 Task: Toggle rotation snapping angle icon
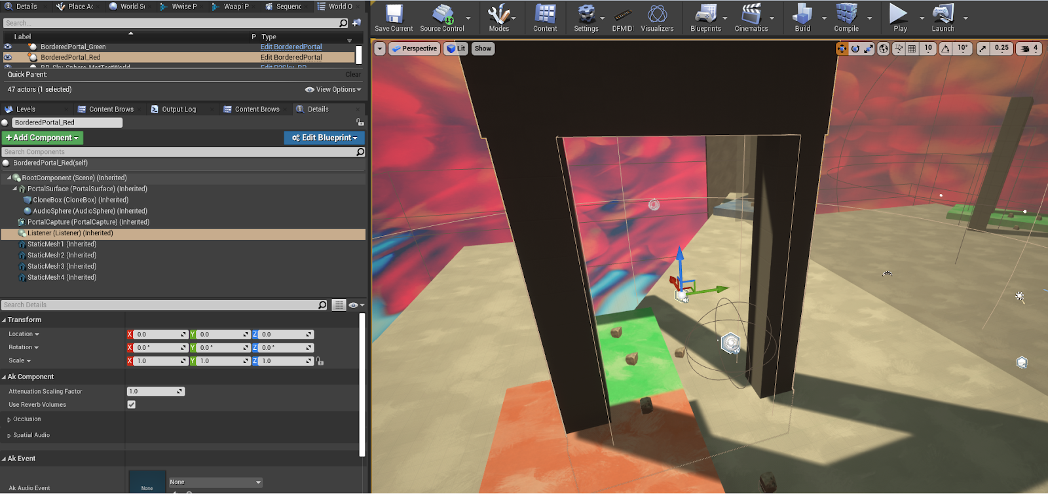tap(945, 48)
